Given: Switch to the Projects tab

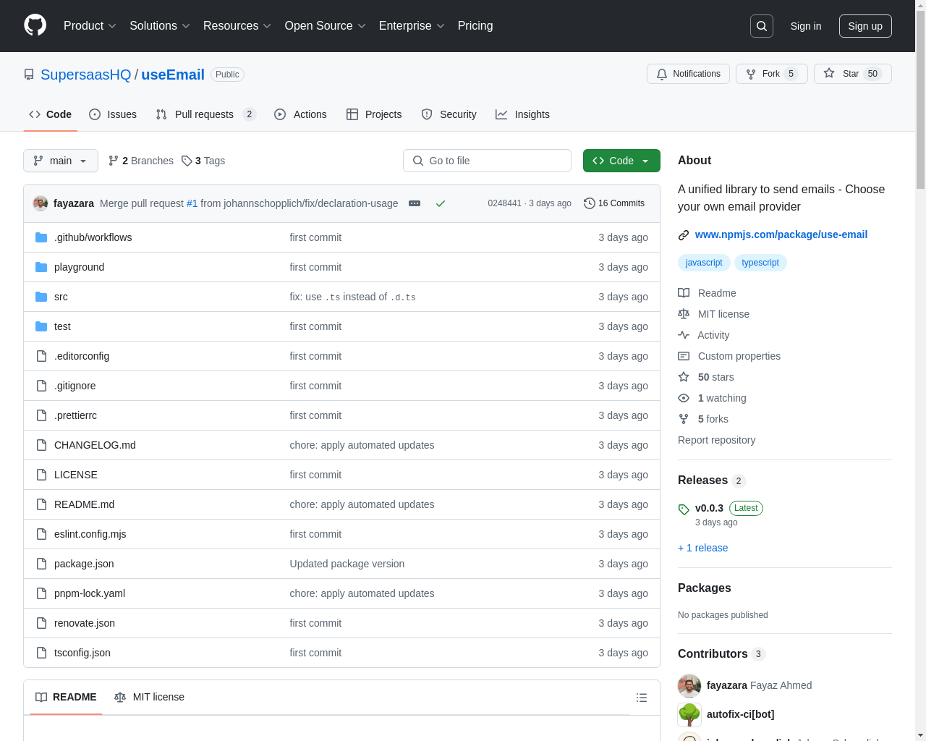Looking at the screenshot, I should click(374, 114).
